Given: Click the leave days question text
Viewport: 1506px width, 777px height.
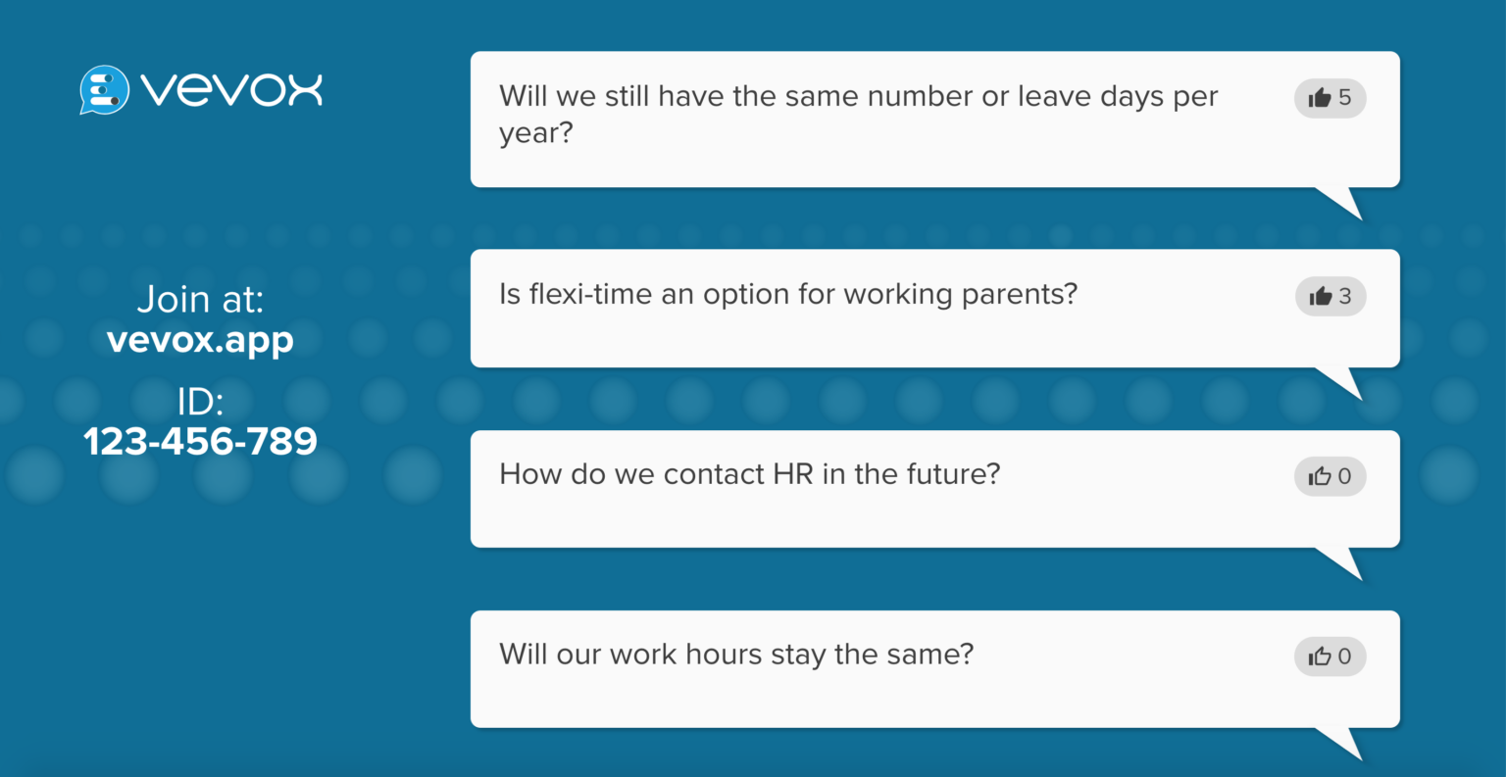Looking at the screenshot, I should 859,114.
